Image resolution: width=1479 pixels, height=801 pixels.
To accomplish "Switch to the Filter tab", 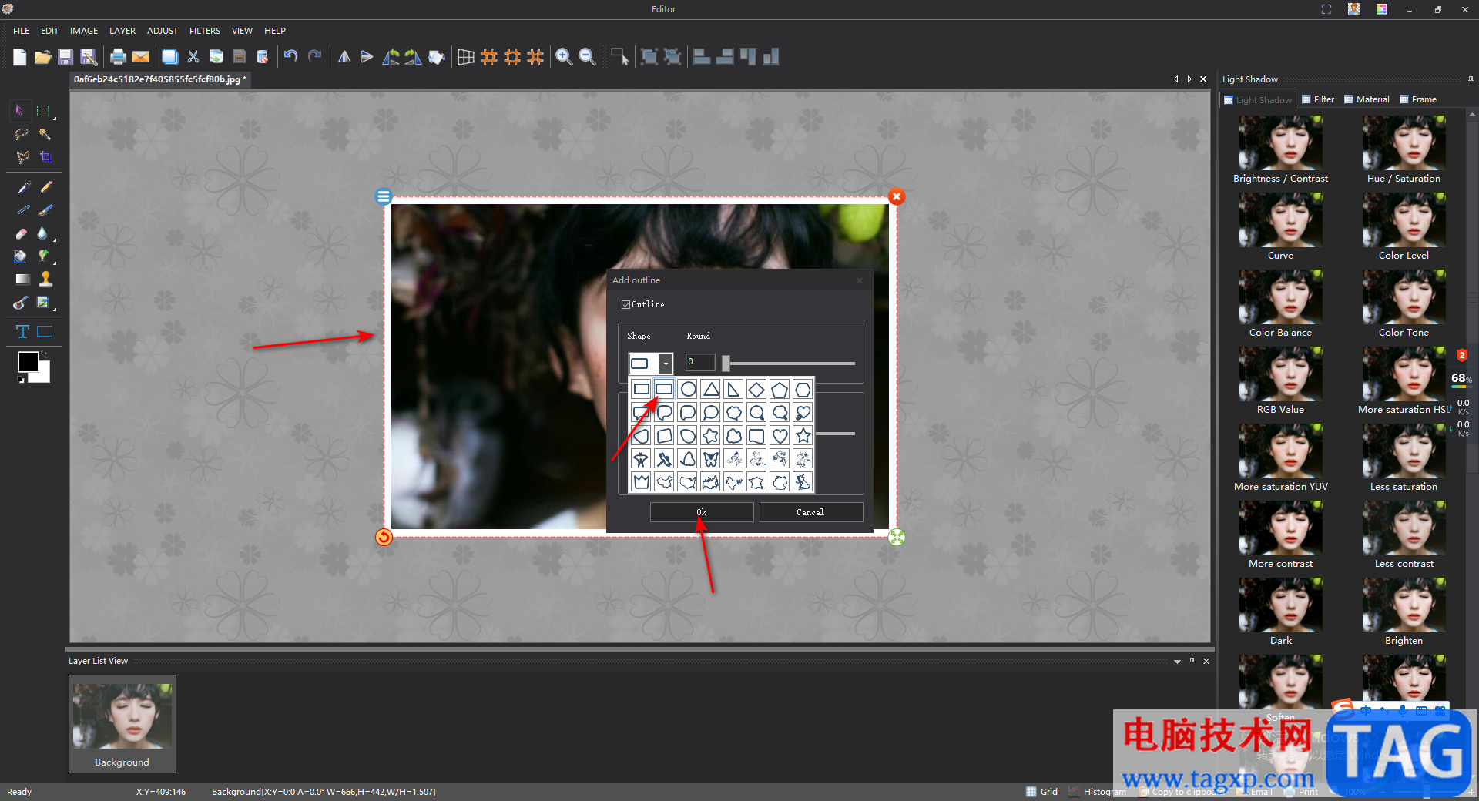I will 1318,99.
